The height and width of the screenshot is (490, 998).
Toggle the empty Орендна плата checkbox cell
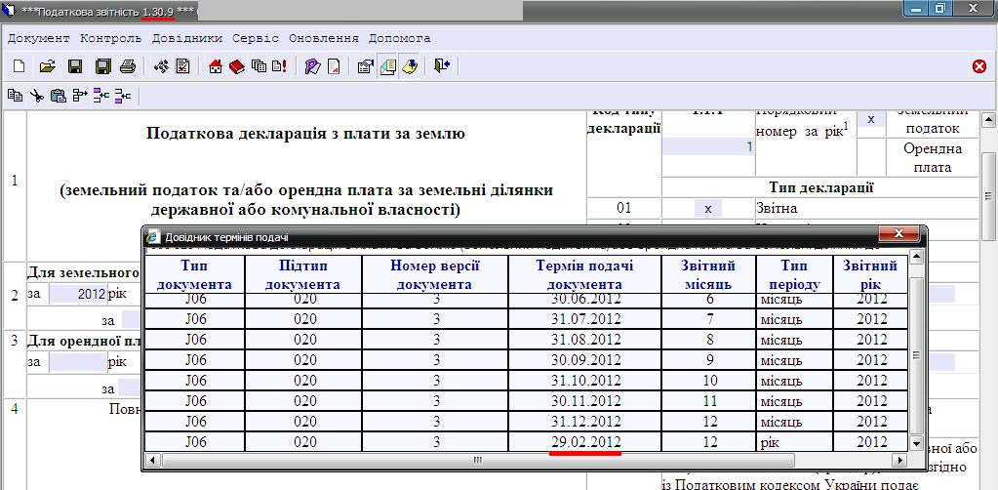tap(871, 157)
